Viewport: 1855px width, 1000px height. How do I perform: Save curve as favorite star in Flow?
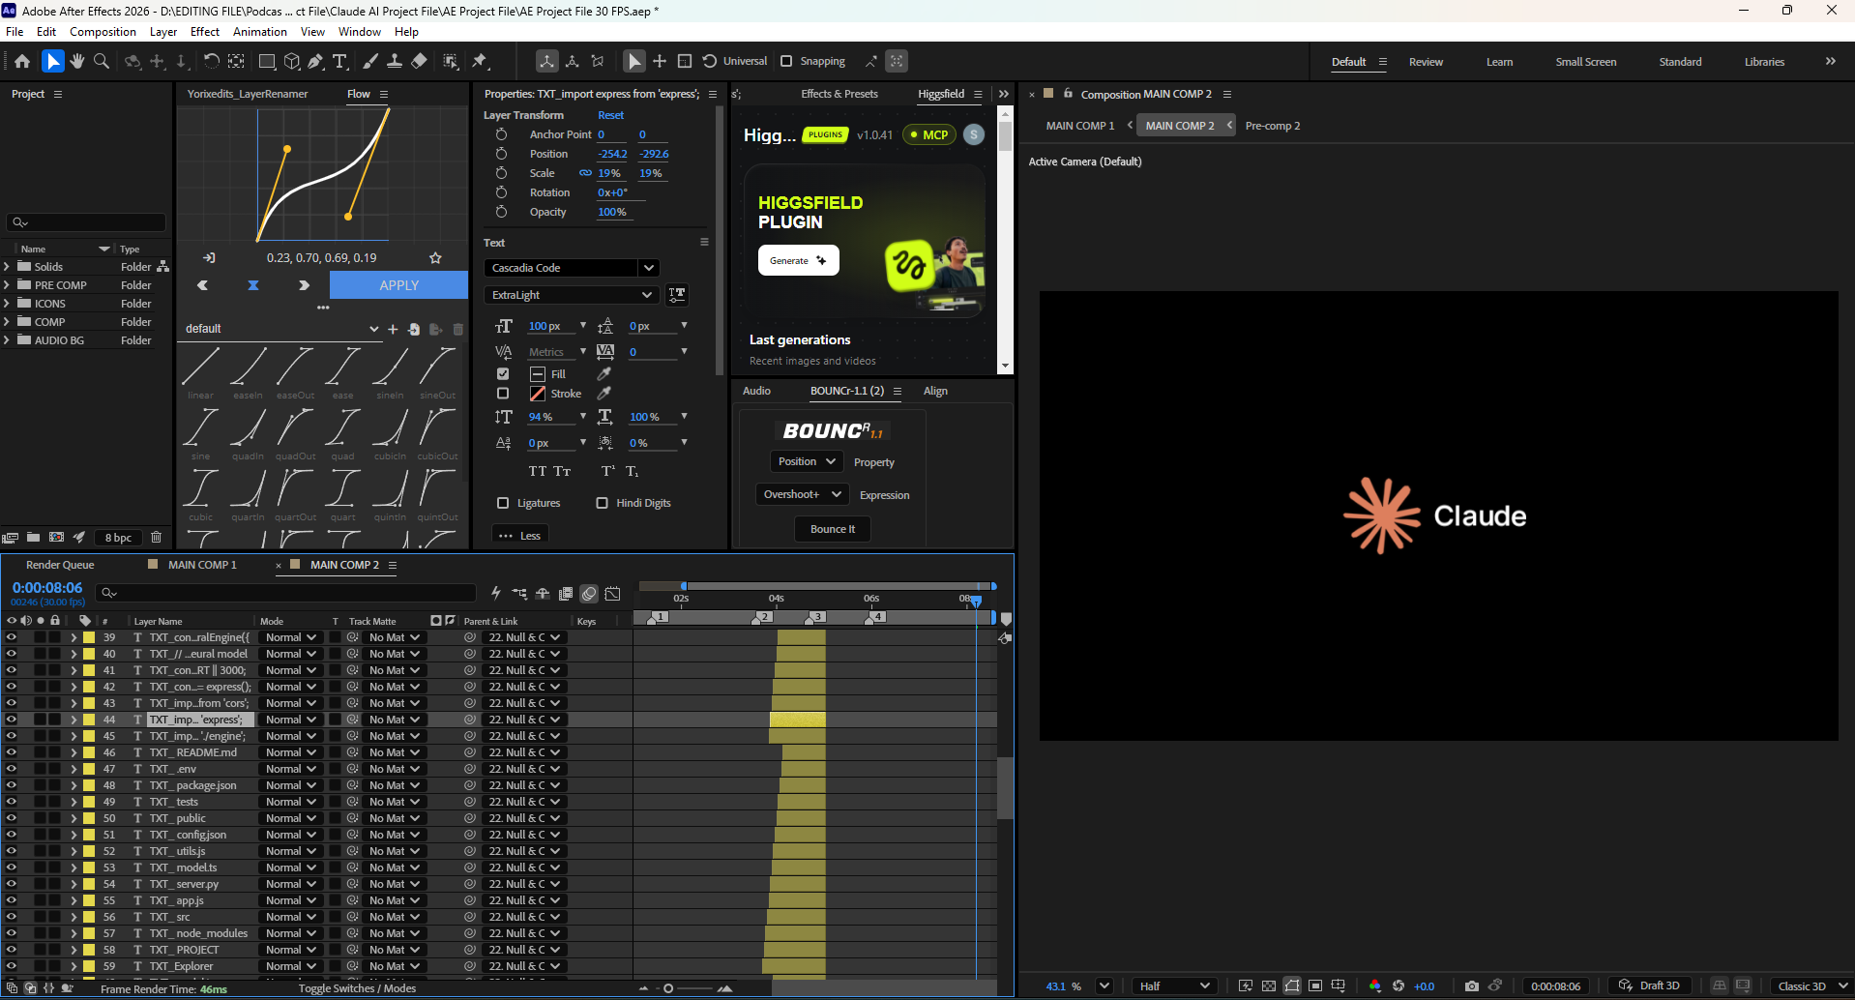pyautogui.click(x=435, y=258)
